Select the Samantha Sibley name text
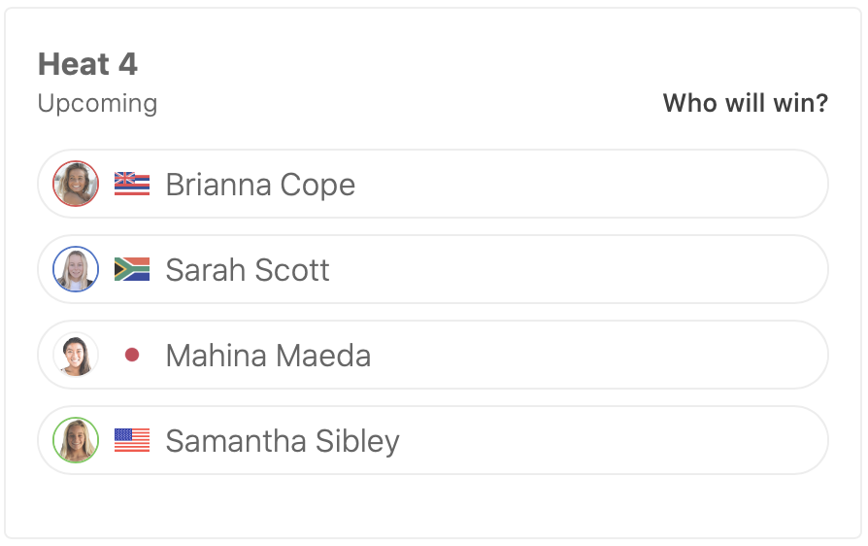Screen dimensions: 868x546 tap(283, 441)
